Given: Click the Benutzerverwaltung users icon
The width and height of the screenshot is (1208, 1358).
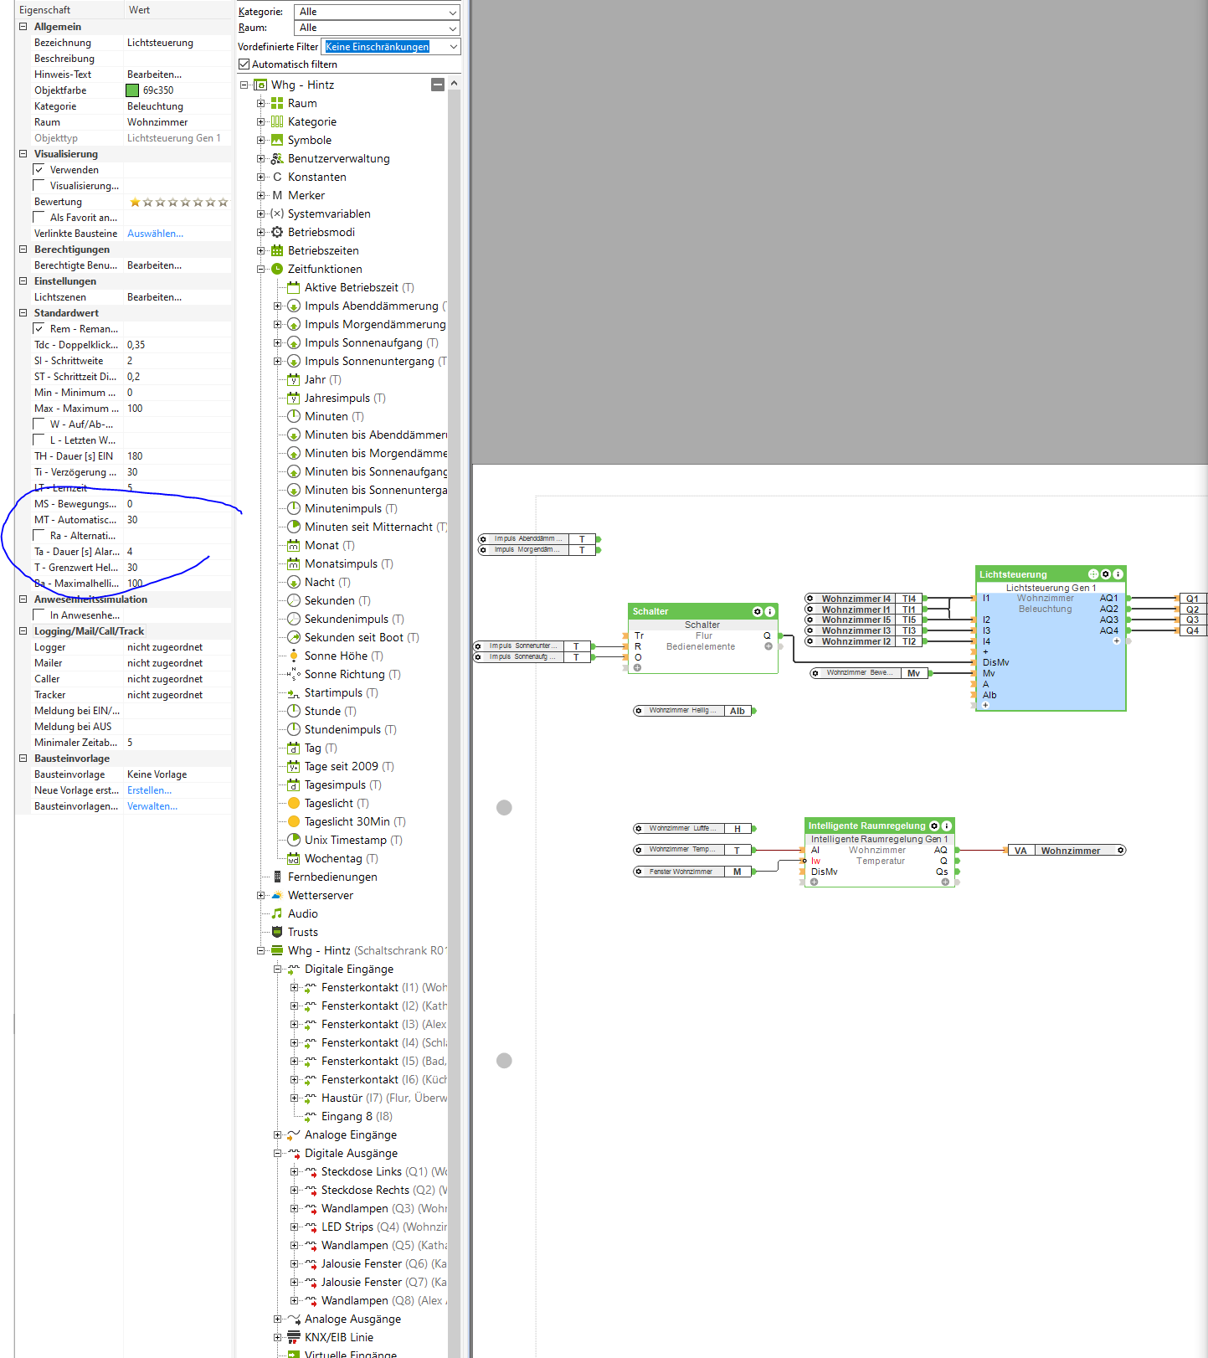Looking at the screenshot, I should (277, 158).
